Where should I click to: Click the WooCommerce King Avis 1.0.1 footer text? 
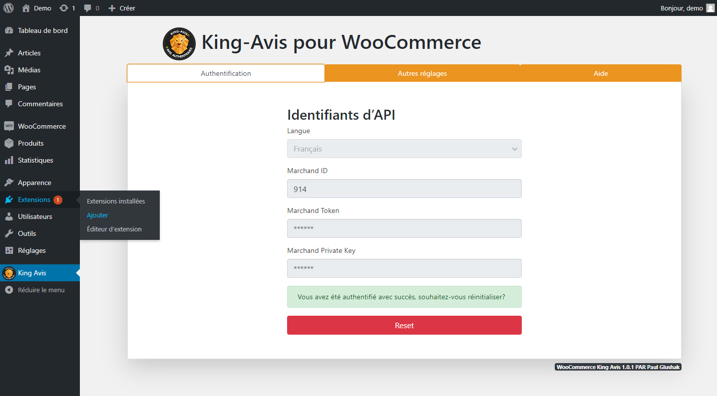coord(618,367)
